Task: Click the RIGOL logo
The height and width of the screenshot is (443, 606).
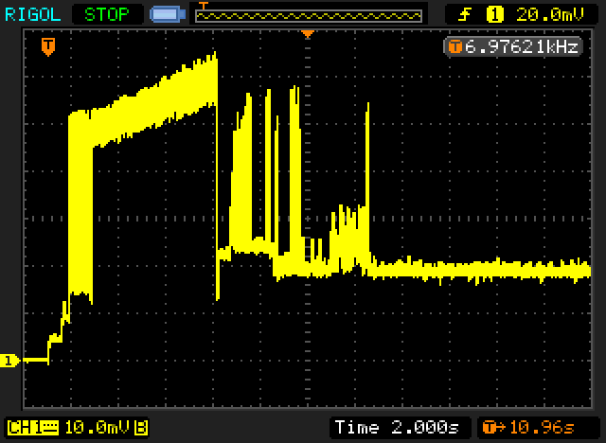Action: click(x=32, y=15)
